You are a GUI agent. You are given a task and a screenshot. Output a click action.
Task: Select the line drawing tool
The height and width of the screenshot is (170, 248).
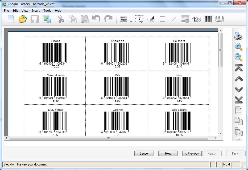[x=174, y=19]
